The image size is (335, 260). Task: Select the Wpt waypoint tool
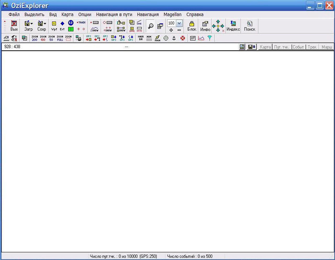(x=54, y=26)
